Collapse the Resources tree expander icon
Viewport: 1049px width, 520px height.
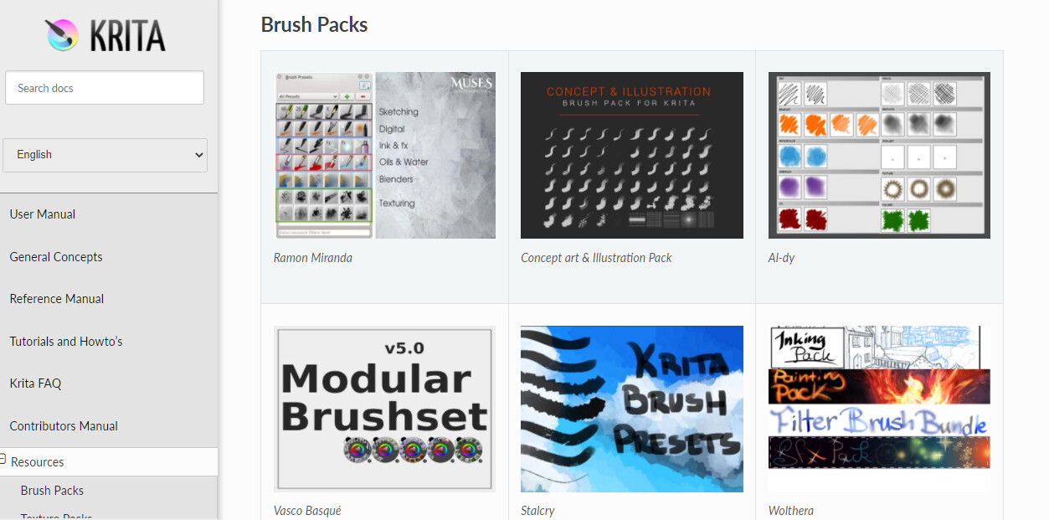[x=3, y=459]
